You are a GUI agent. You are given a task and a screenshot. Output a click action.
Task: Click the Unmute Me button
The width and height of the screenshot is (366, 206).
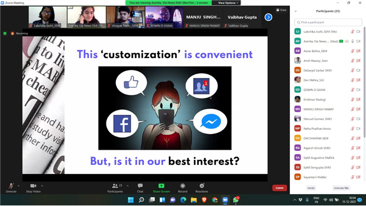pos(341,188)
